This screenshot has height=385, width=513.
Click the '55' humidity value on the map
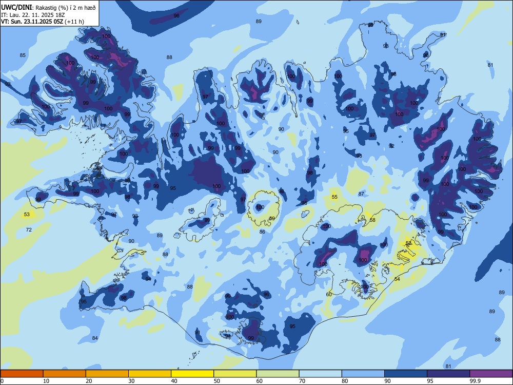(334, 197)
